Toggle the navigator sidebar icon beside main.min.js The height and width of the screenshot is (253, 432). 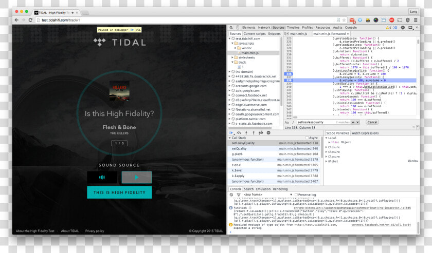(x=286, y=33)
